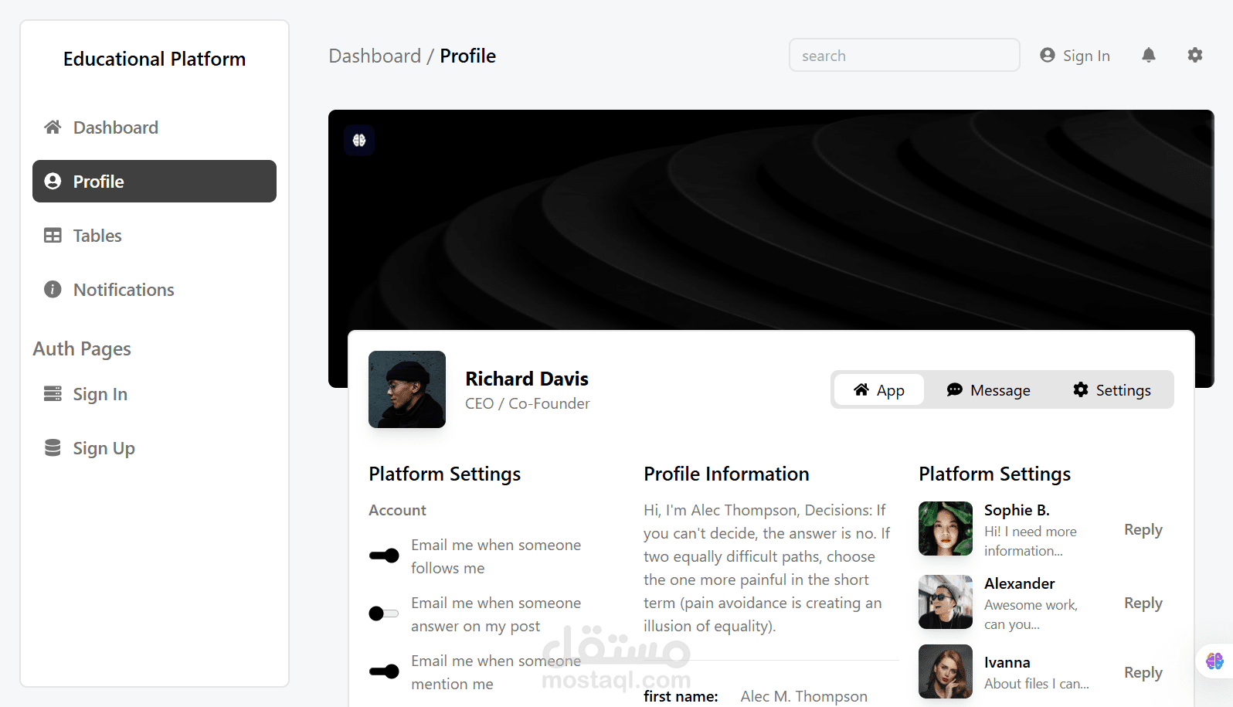
Task: Click the brain icon on the dark banner
Action: pos(359,141)
